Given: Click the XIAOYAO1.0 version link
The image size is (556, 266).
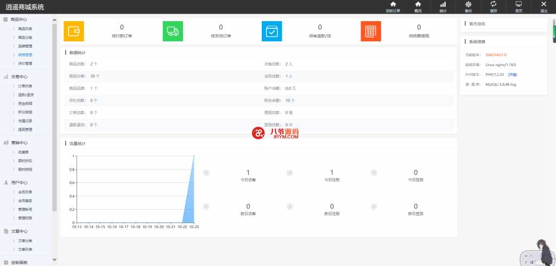Looking at the screenshot, I should point(496,55).
